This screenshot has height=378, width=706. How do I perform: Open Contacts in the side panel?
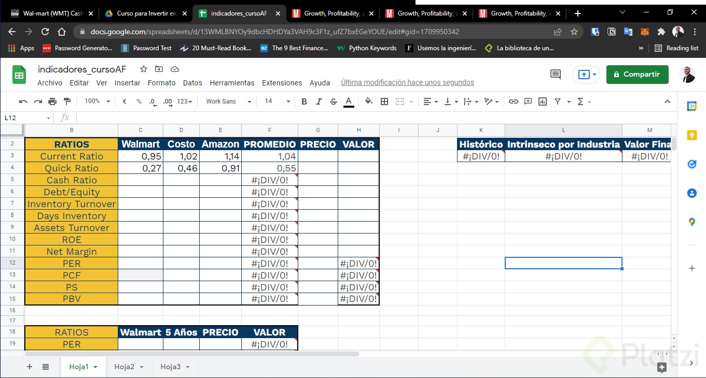click(x=691, y=193)
